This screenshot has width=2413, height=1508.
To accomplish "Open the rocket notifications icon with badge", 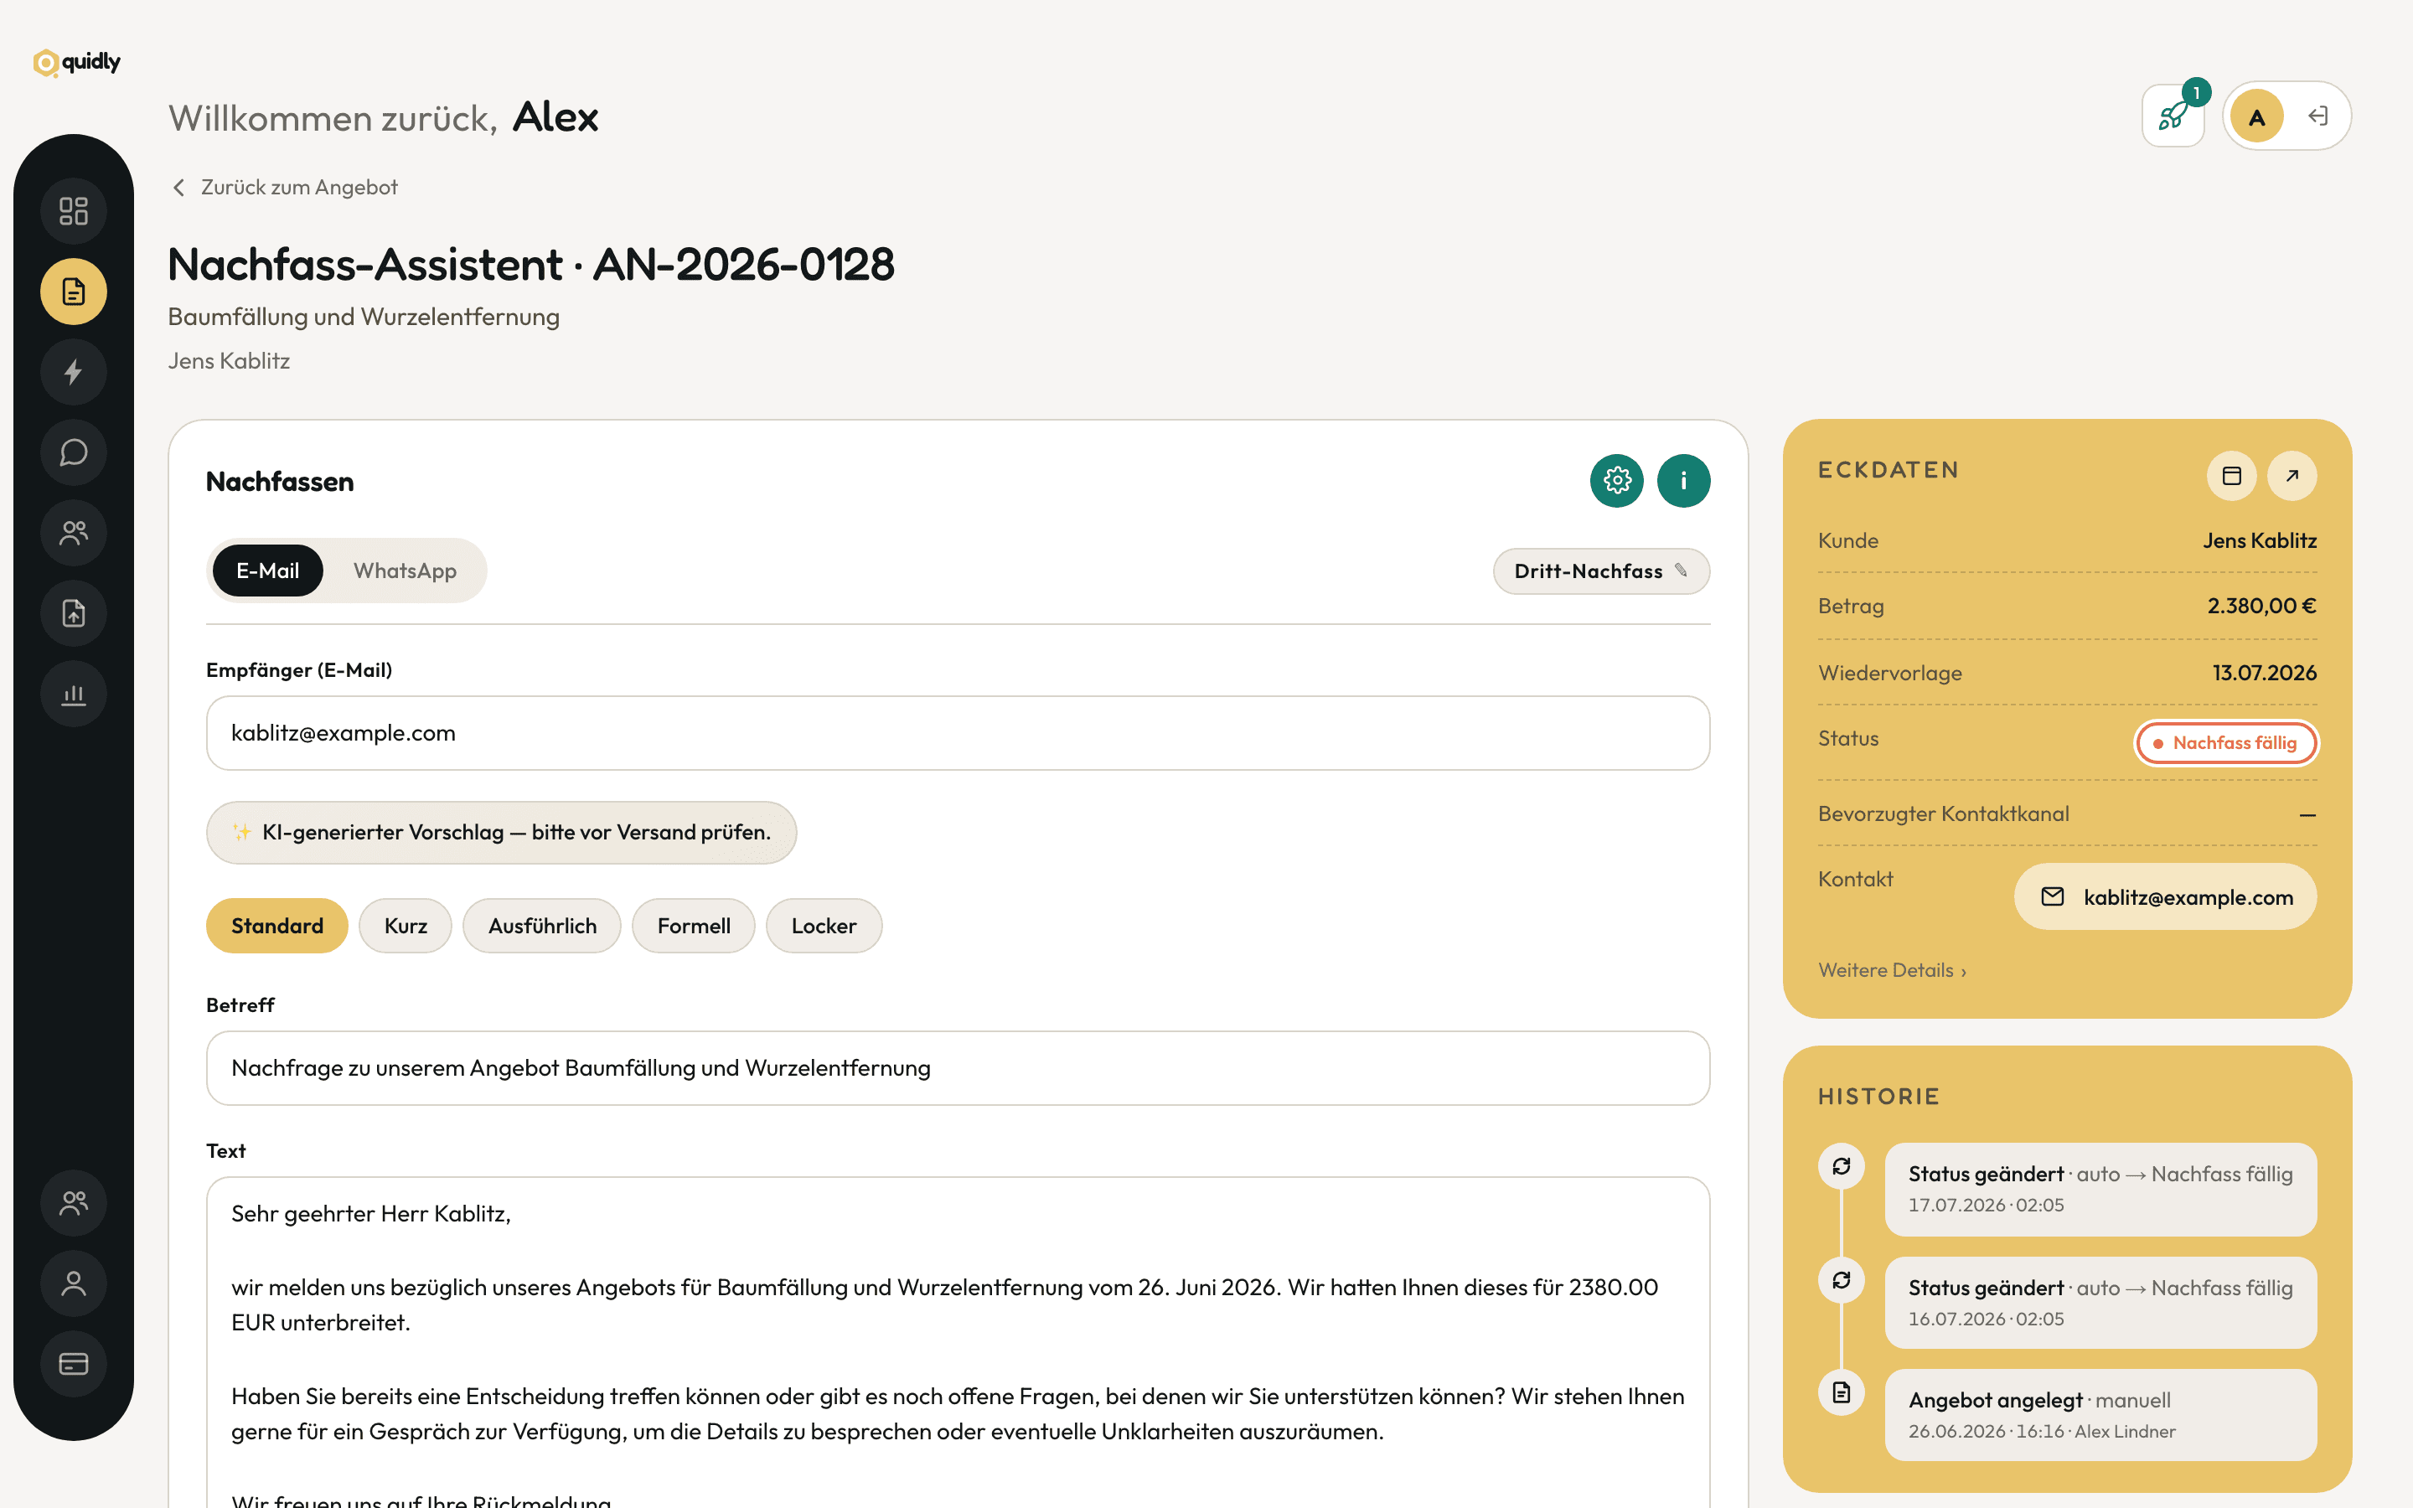I will (x=2173, y=116).
